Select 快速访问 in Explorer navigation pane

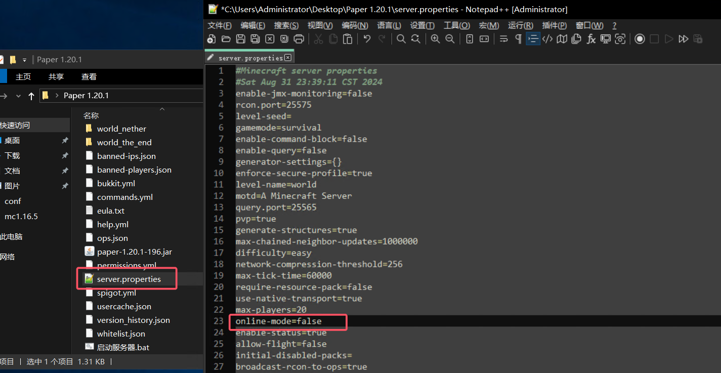tap(35, 125)
